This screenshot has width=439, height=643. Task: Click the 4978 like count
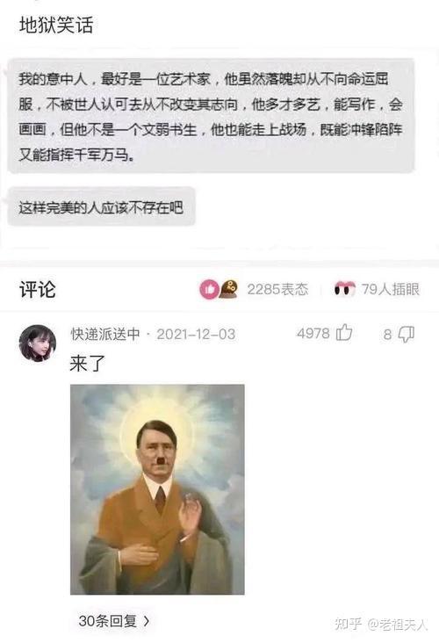[313, 334]
